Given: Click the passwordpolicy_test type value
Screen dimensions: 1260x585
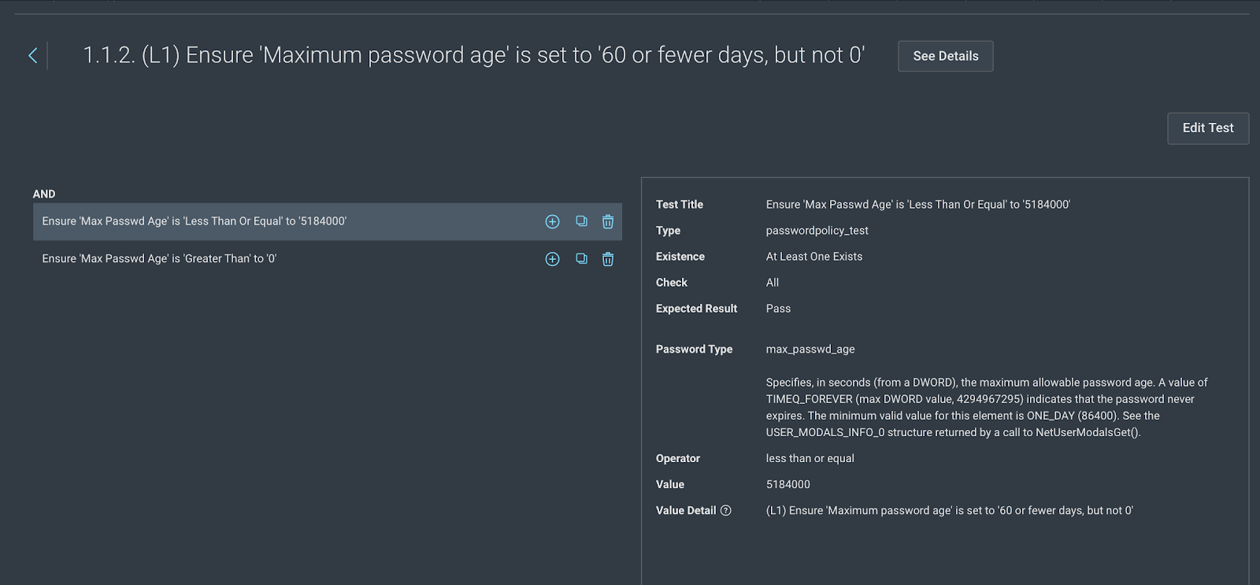Looking at the screenshot, I should click(817, 231).
